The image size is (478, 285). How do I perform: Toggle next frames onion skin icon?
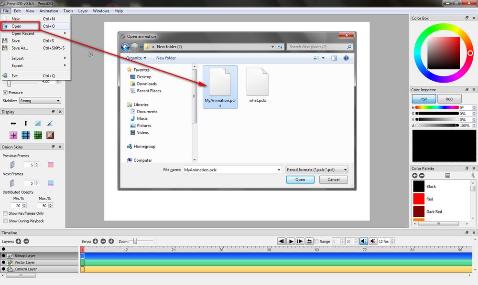12,183
